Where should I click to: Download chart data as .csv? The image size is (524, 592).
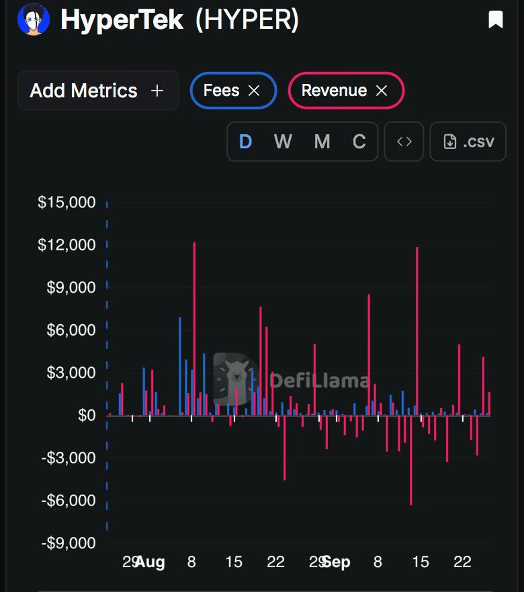468,142
